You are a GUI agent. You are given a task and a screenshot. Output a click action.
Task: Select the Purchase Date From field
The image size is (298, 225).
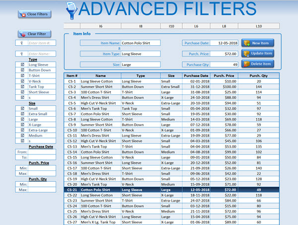point(42,152)
